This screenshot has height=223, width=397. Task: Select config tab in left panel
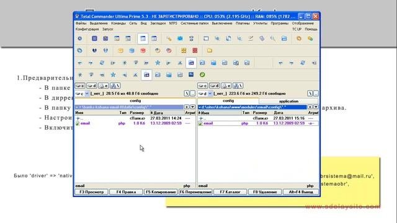[x=135, y=100]
